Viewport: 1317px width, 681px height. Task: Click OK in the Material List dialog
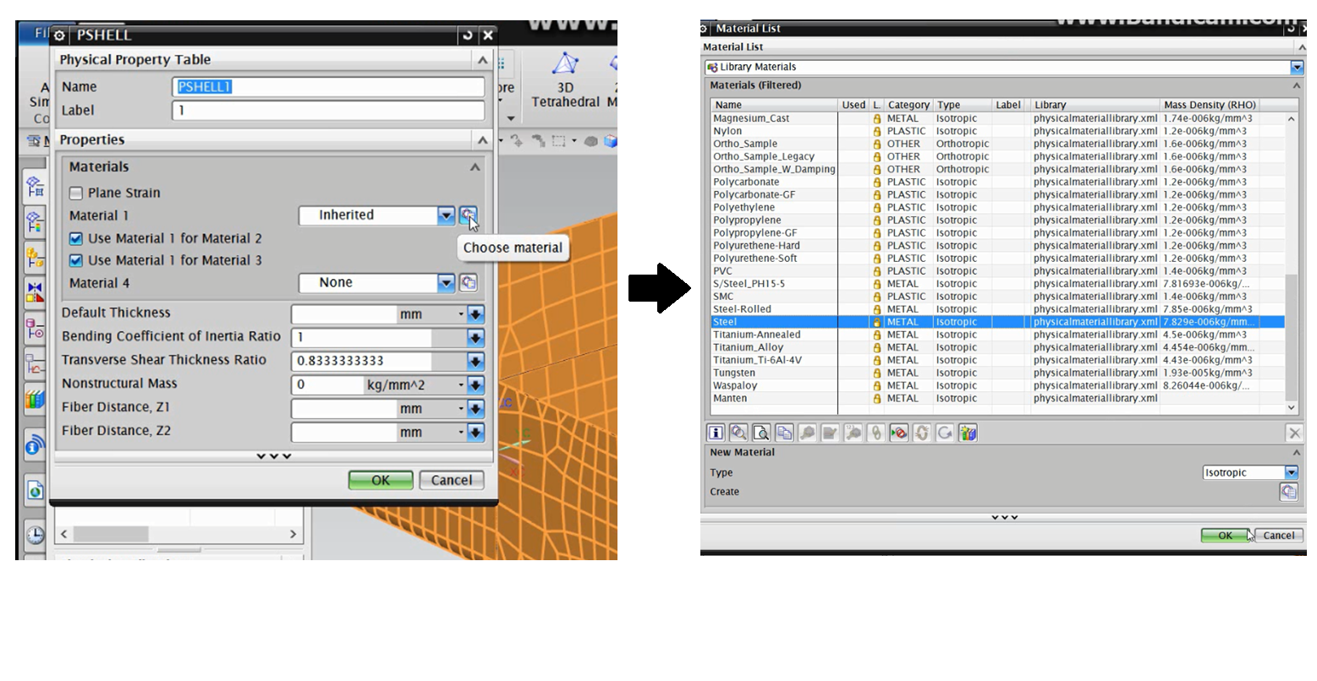[1225, 535]
